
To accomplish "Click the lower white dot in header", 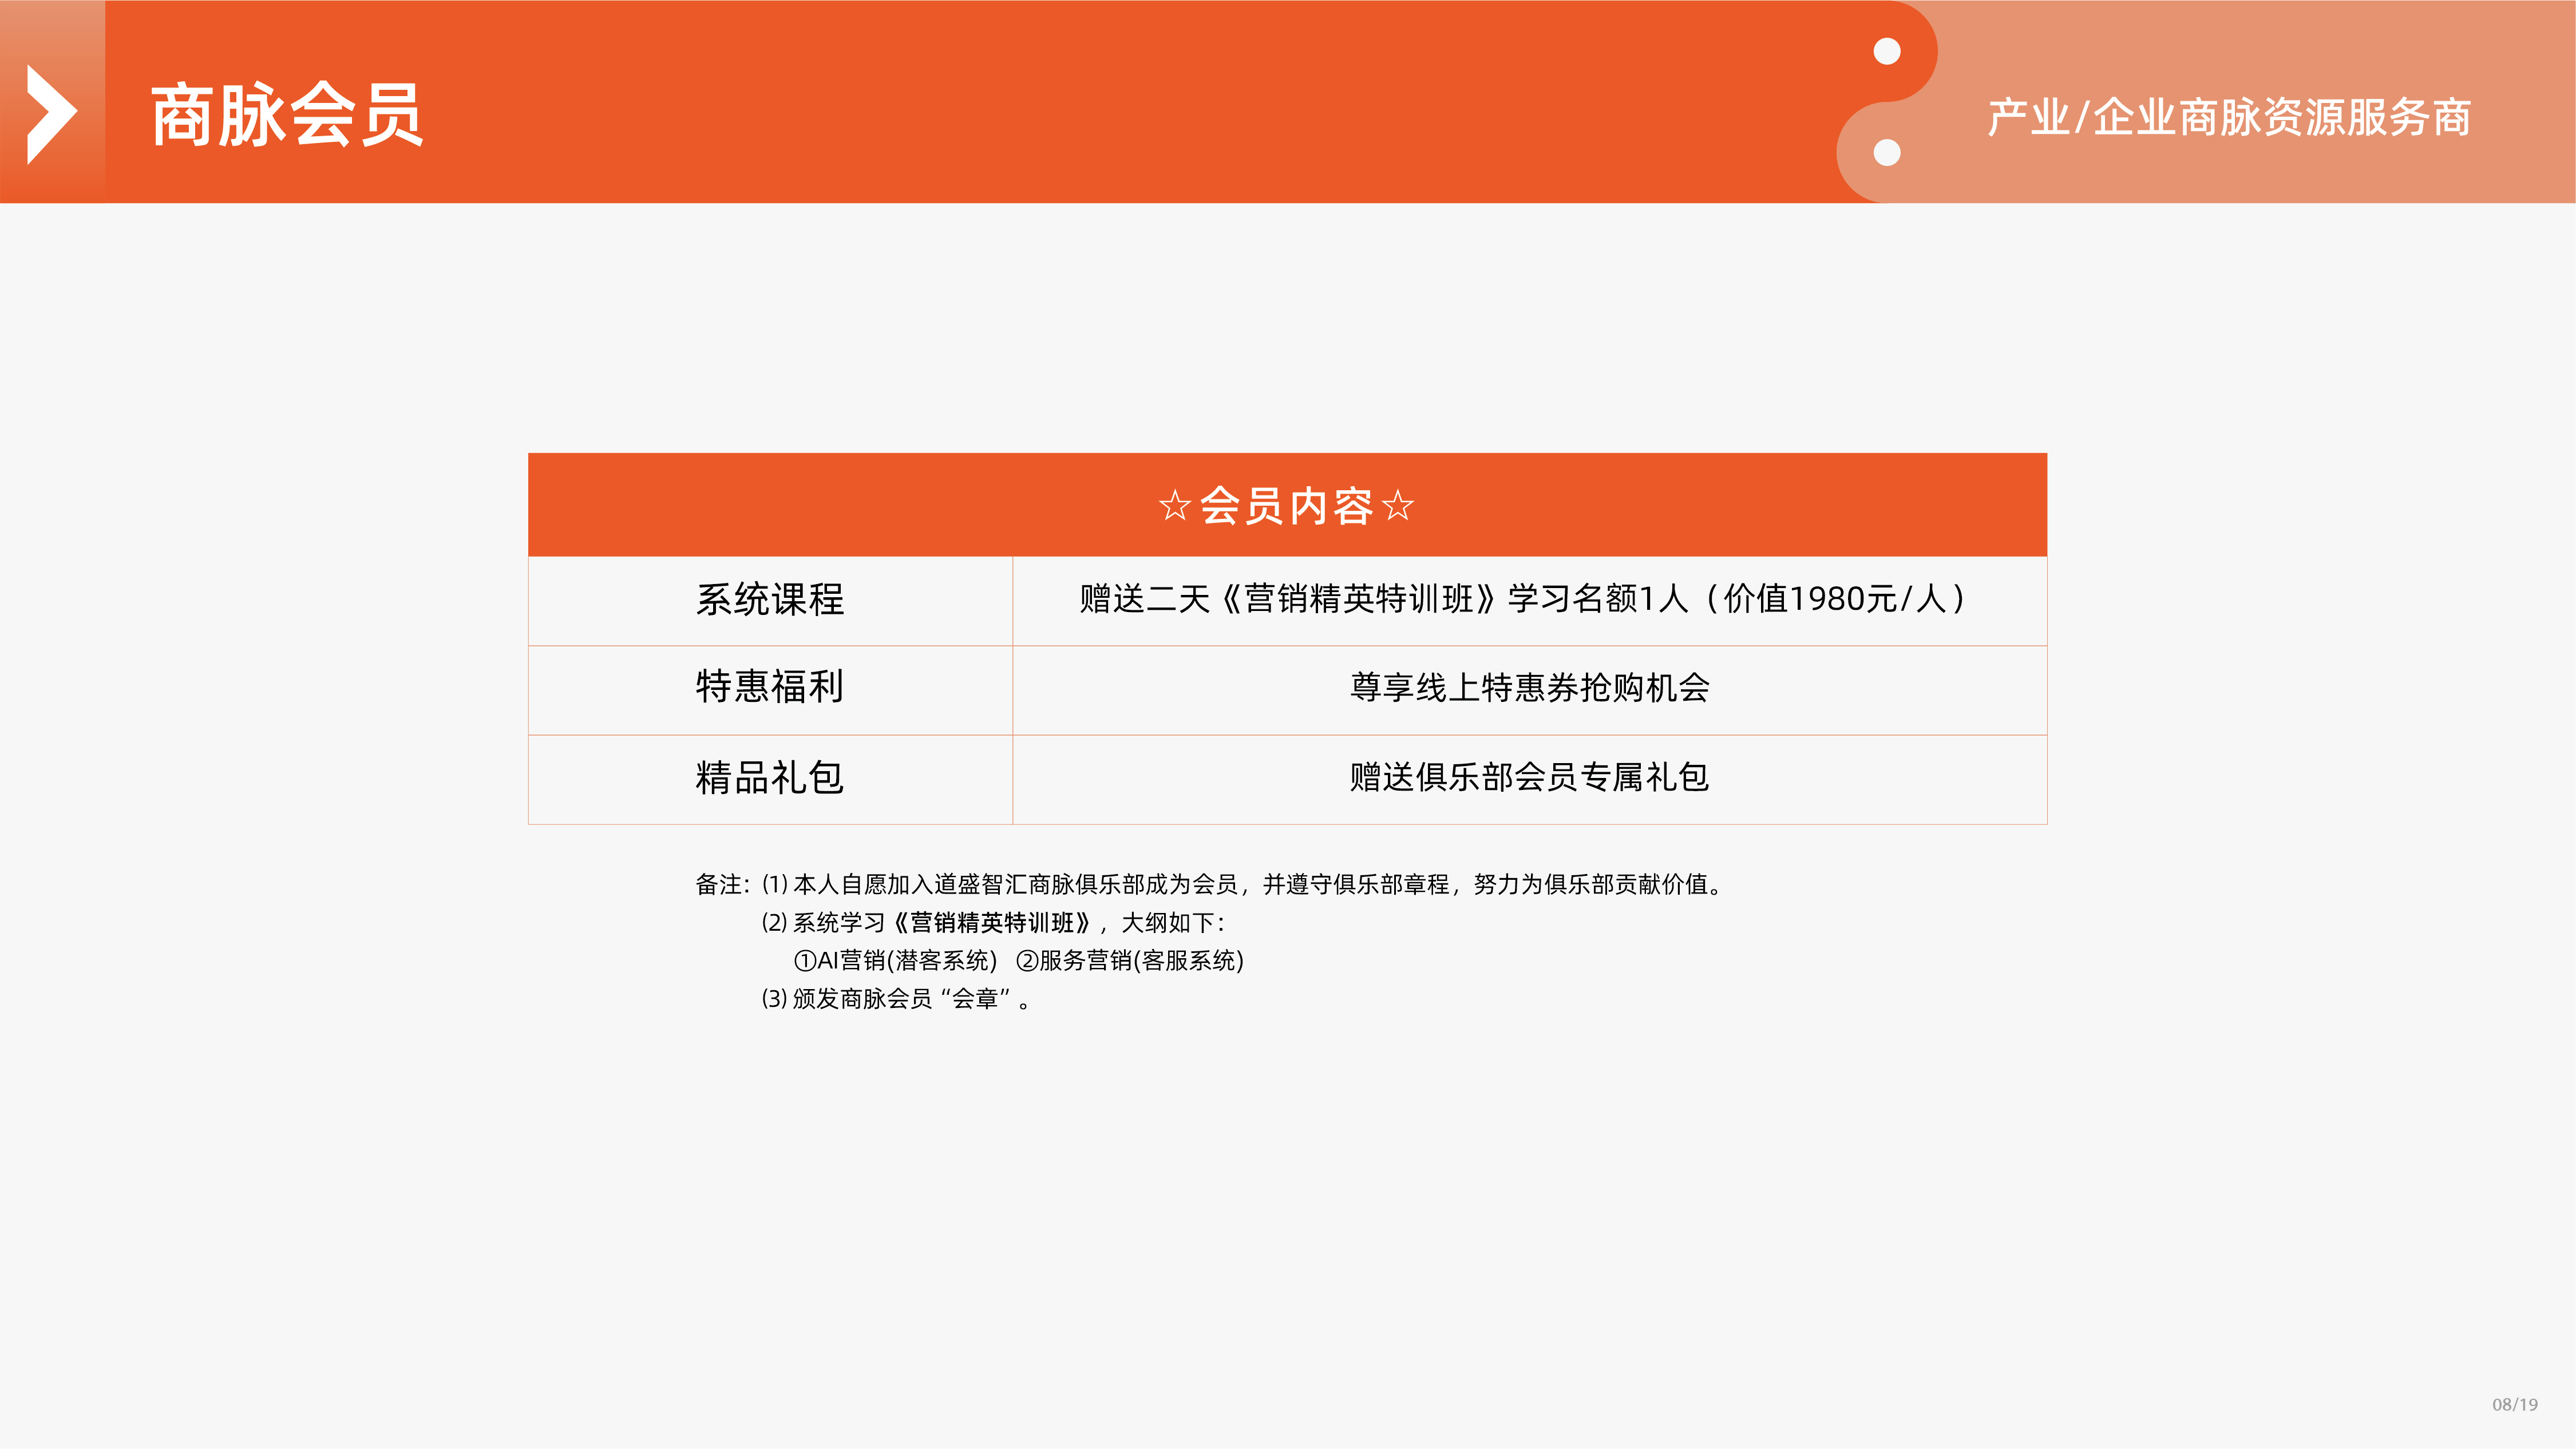I will pos(1887,153).
